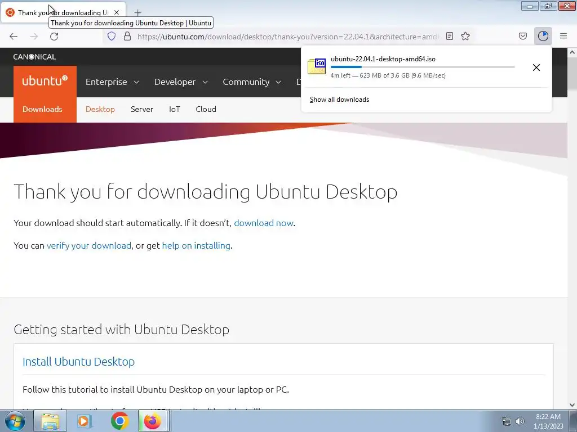Image resolution: width=577 pixels, height=432 pixels.
Task: Click the ubuntu-22.04.1-desktop-amd64.iso filename
Action: pos(383,58)
